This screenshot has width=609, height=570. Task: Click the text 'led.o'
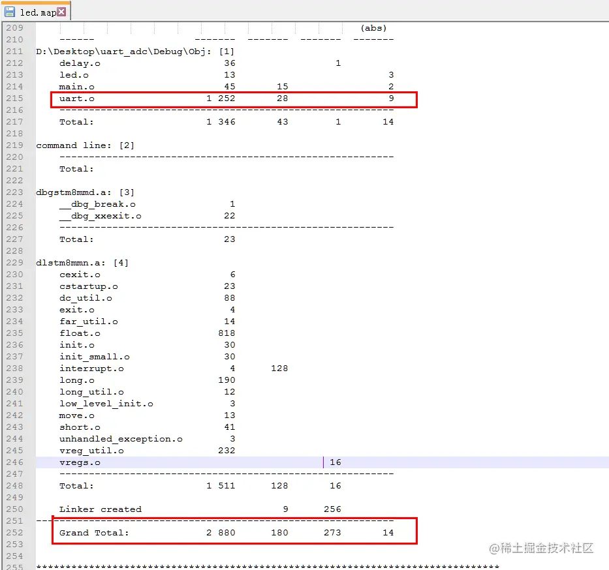(x=74, y=75)
